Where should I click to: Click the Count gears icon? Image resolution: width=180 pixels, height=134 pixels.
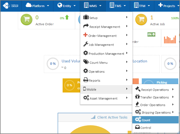138,119
